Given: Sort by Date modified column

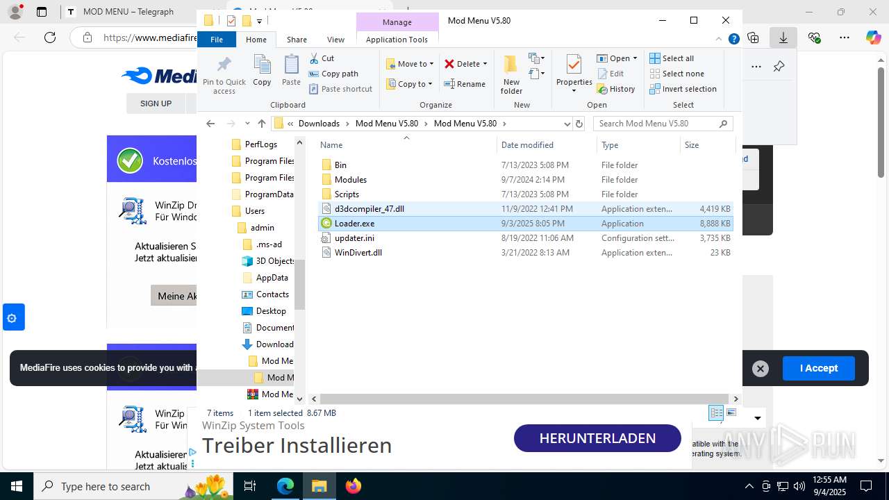Looking at the screenshot, I should point(547,145).
